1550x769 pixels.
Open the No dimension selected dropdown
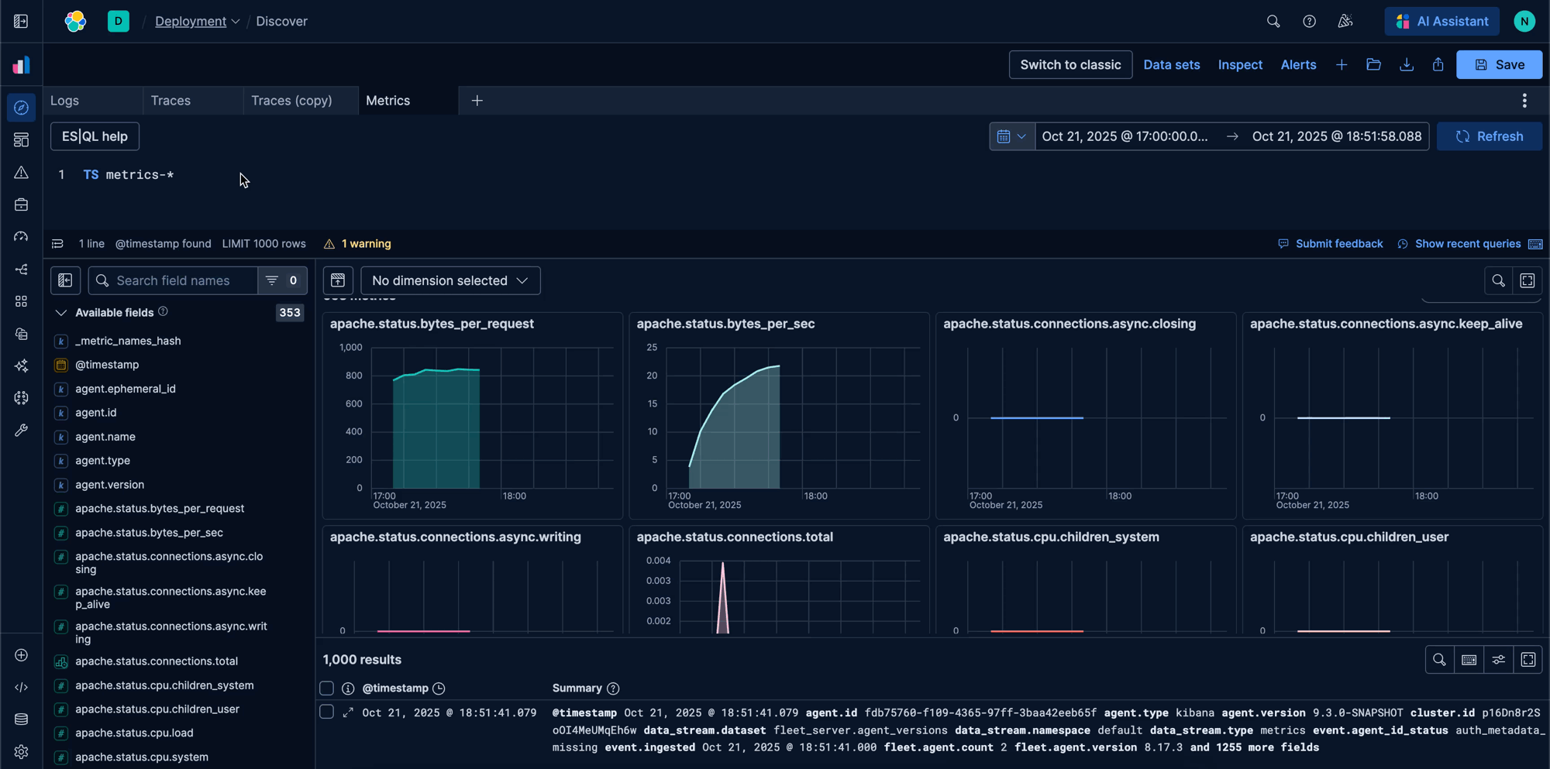[x=450, y=280]
